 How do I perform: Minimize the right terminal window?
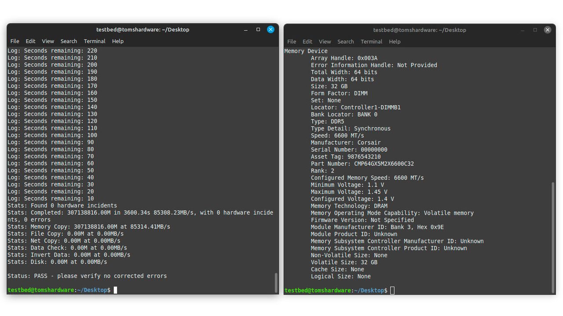(x=523, y=30)
